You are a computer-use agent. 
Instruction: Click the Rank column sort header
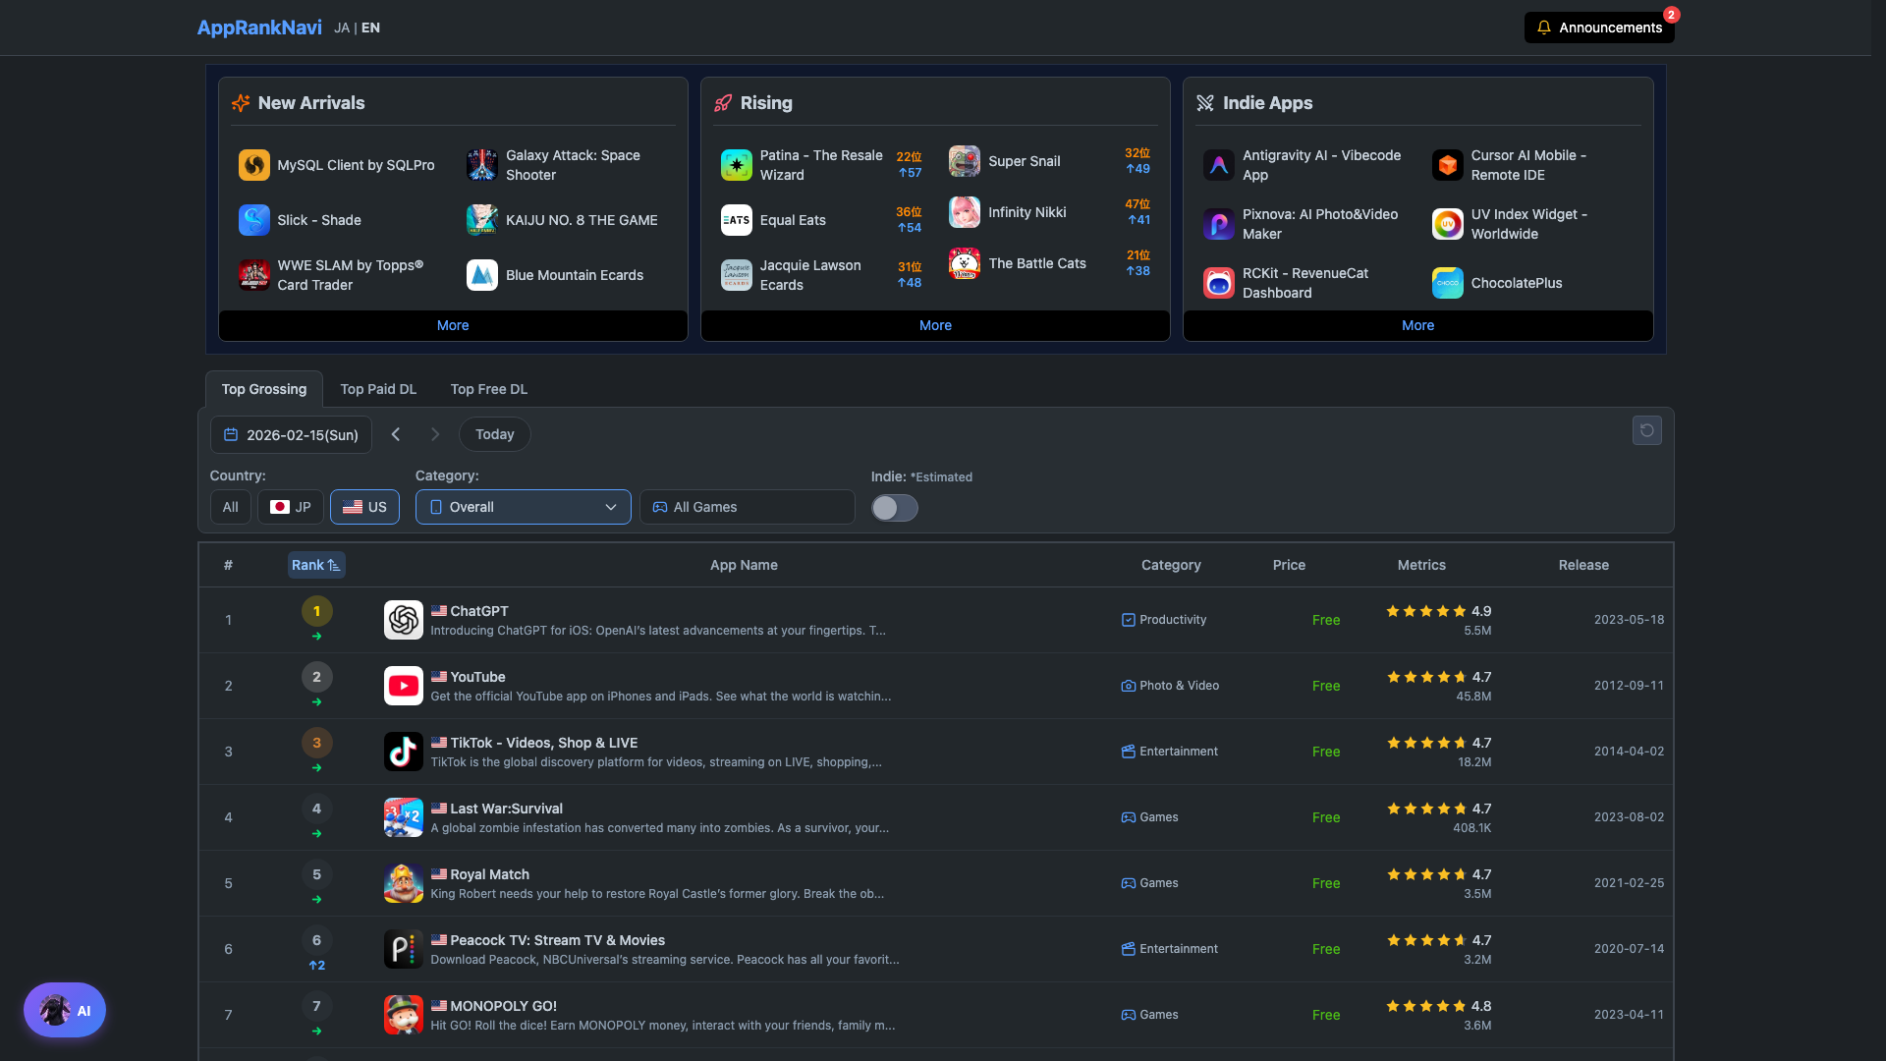(315, 565)
